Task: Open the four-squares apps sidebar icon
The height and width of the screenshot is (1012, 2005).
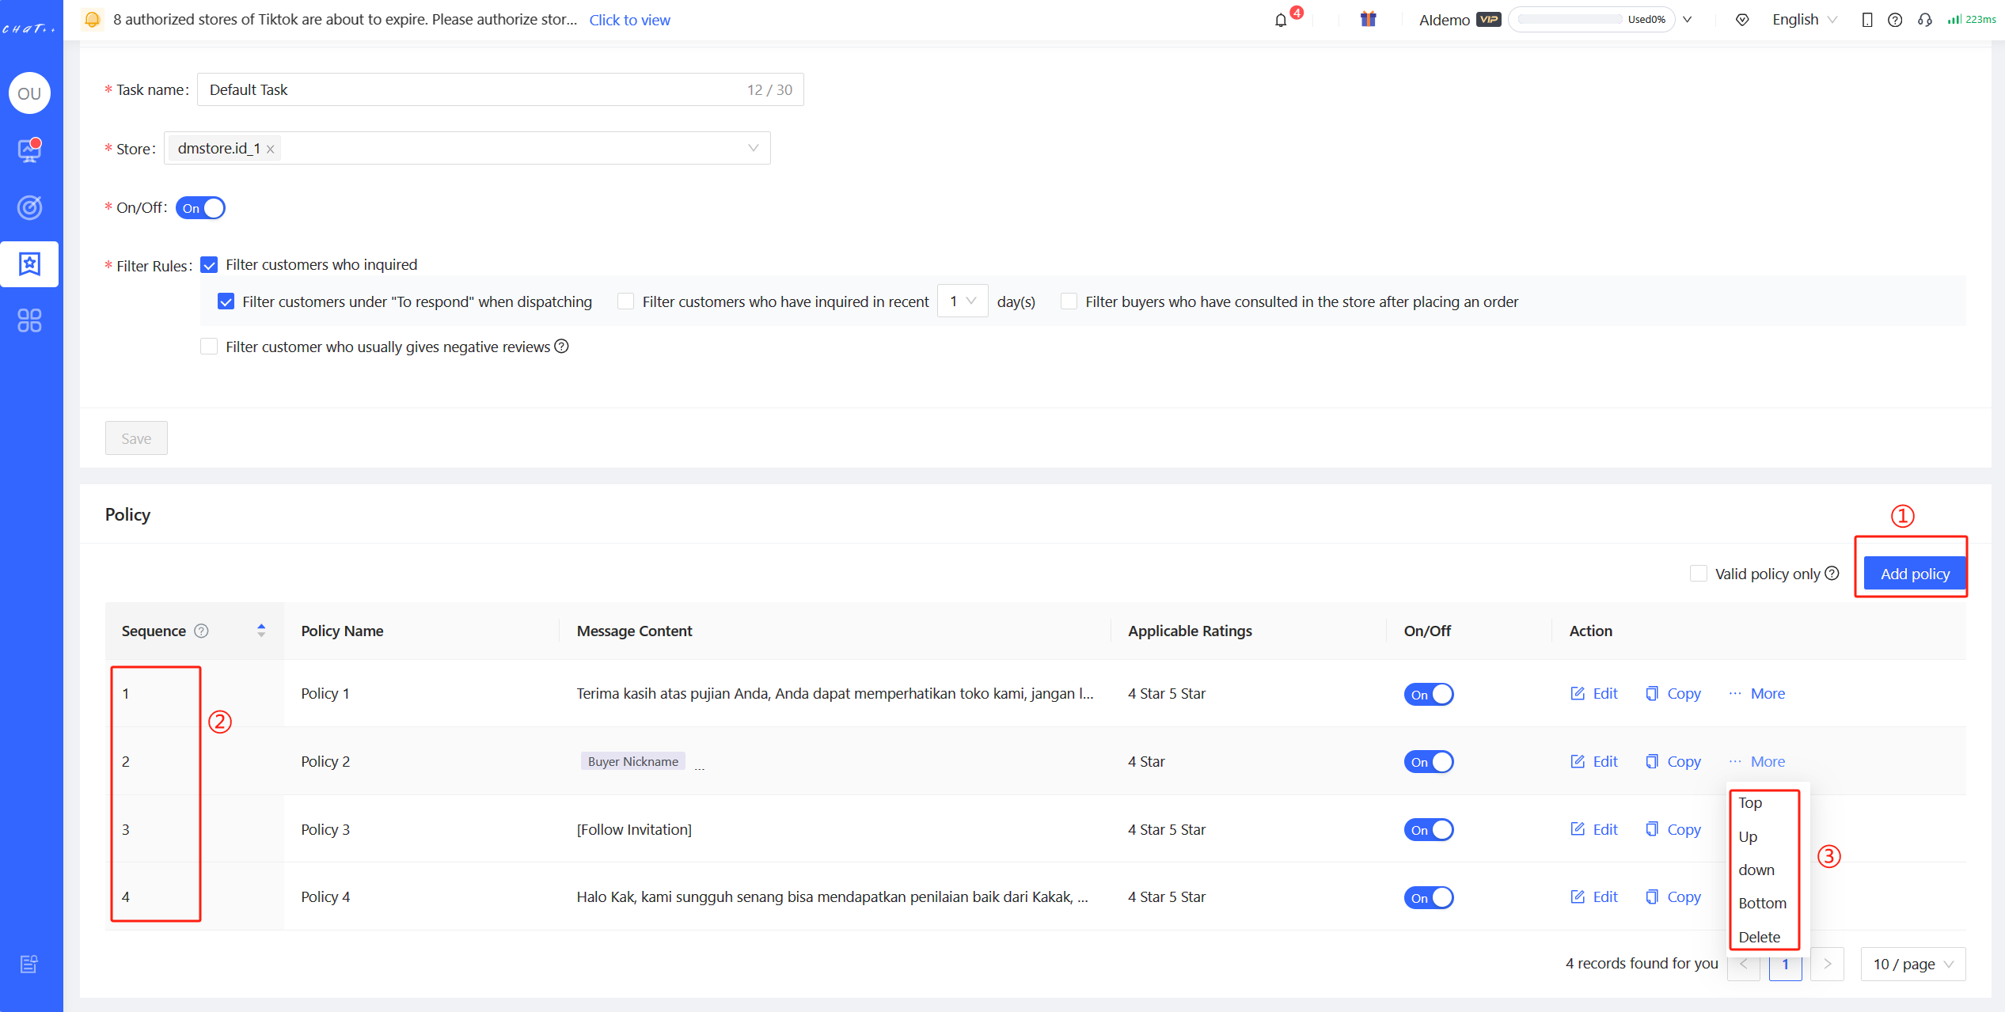Action: pyautogui.click(x=30, y=320)
